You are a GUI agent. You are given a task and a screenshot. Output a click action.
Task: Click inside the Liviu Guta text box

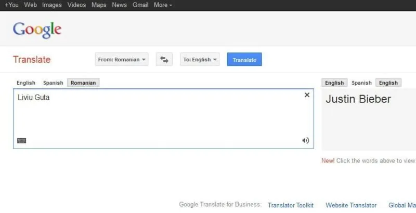click(163, 118)
